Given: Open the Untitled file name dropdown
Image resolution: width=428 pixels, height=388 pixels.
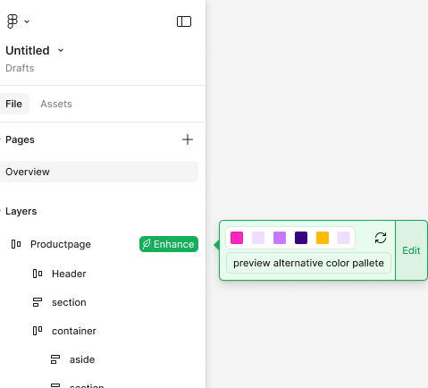Looking at the screenshot, I should [x=61, y=50].
